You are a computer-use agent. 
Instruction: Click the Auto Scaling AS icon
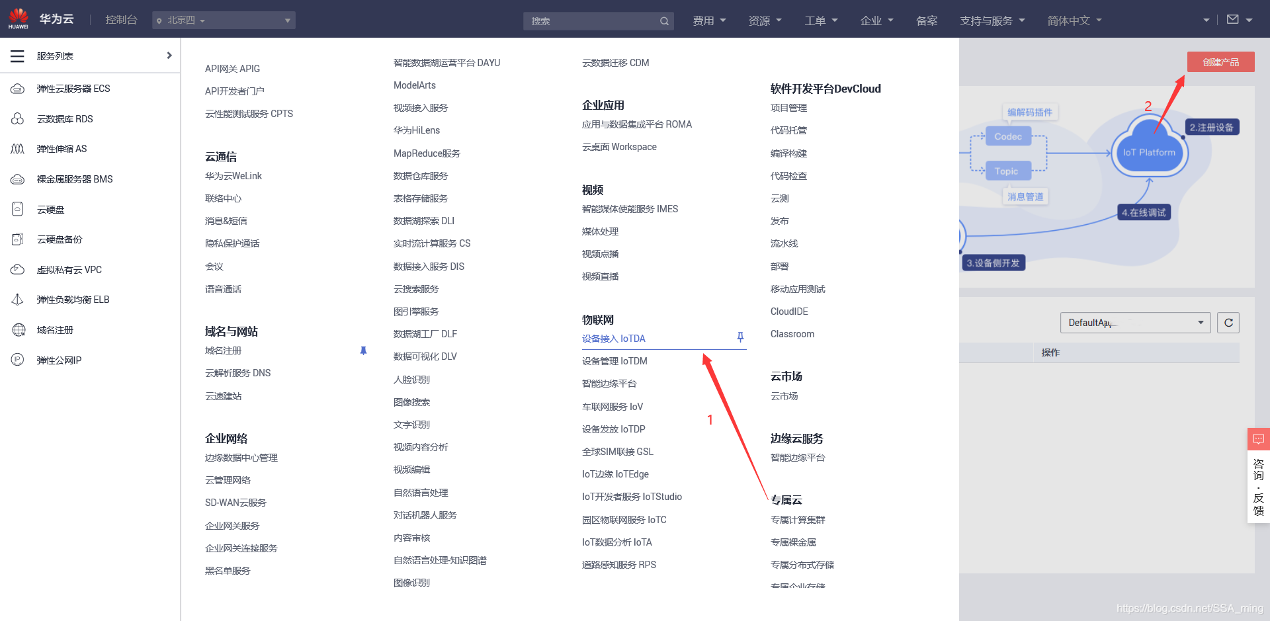[18, 149]
